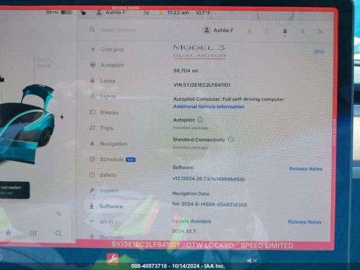Select Navigation in the settings list
360x270 pixels.
click(109, 144)
